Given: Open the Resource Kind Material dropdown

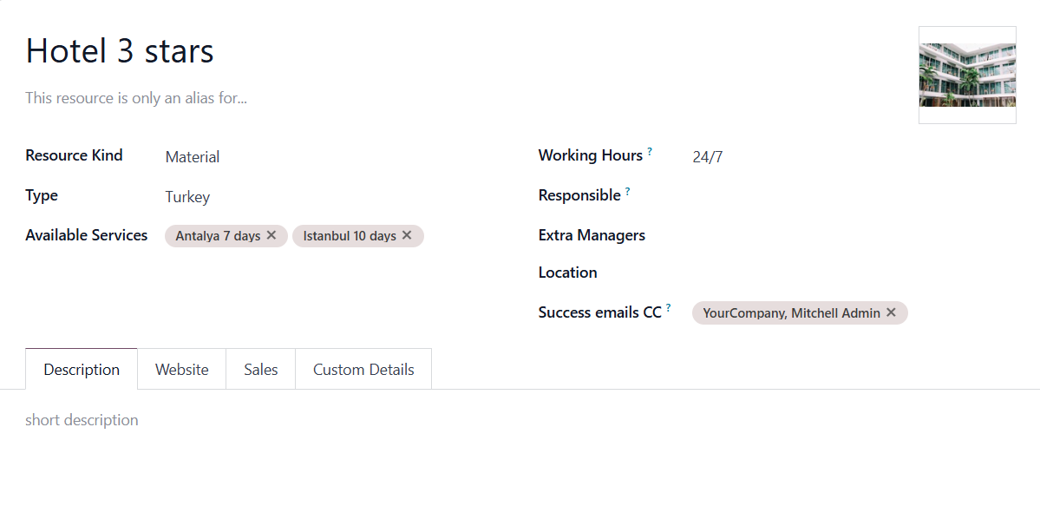Looking at the screenshot, I should (x=333, y=157).
